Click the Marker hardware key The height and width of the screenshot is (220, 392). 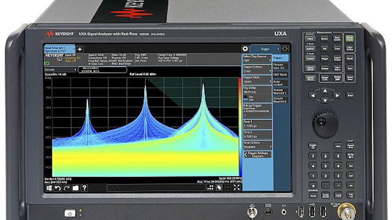pos(324,39)
